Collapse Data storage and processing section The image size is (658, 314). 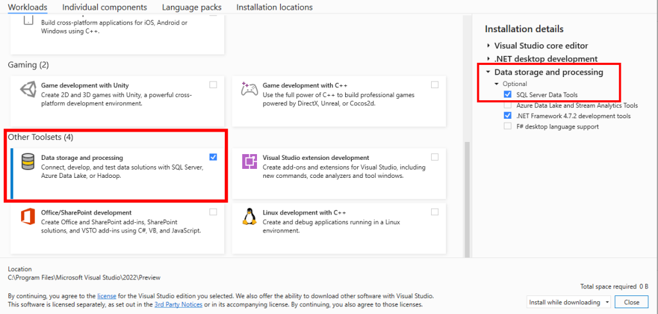(x=488, y=72)
